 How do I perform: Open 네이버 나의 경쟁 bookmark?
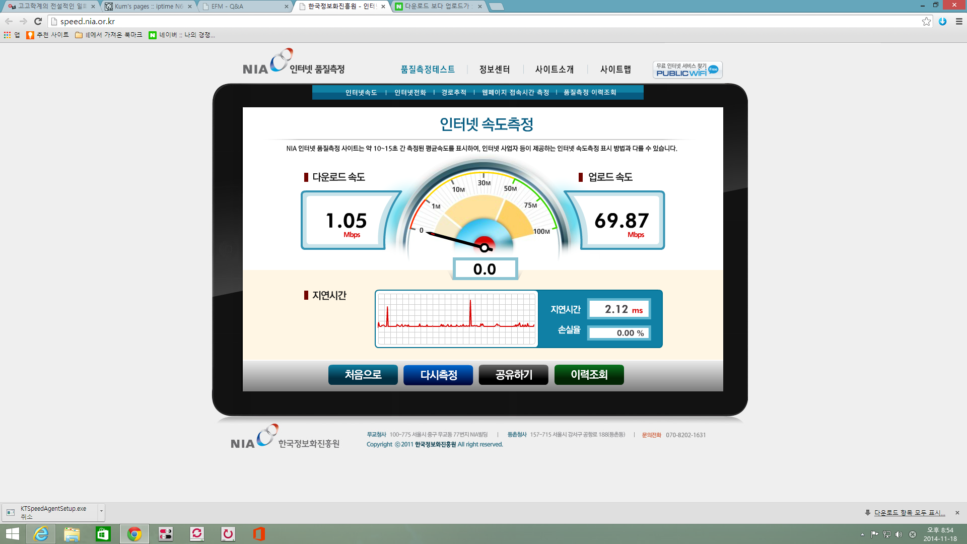click(182, 35)
